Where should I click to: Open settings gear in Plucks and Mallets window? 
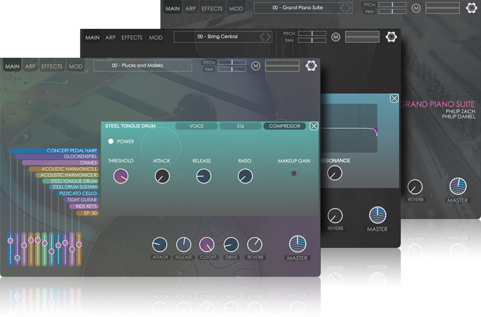pyautogui.click(x=311, y=66)
